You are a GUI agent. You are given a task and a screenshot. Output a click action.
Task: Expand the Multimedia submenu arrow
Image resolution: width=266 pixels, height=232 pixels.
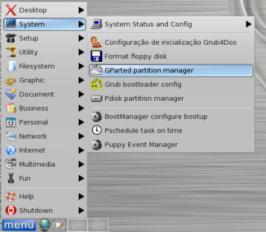(x=81, y=164)
